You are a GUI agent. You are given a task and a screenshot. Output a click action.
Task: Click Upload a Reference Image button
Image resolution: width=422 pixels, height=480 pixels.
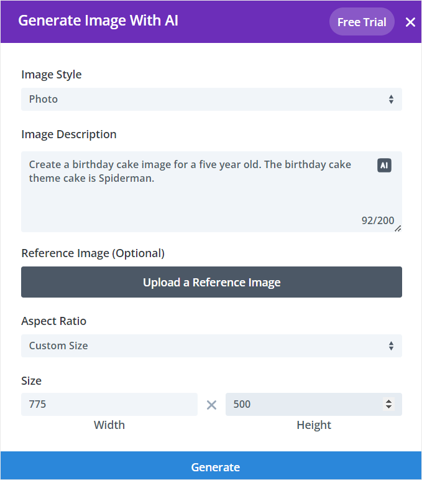coord(211,282)
